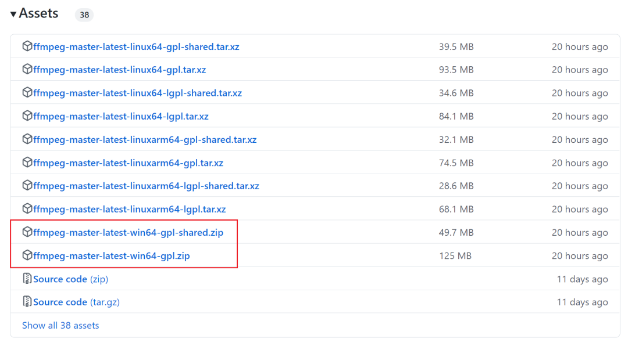This screenshot has width=628, height=346.
Task: Download ffmpeg-master-latest-linux64-gpl-shared.tar.xz
Action: pyautogui.click(x=136, y=47)
